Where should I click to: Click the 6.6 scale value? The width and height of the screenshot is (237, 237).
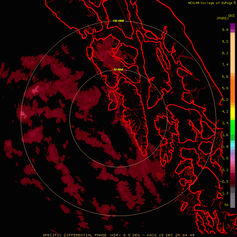pos(225,76)
